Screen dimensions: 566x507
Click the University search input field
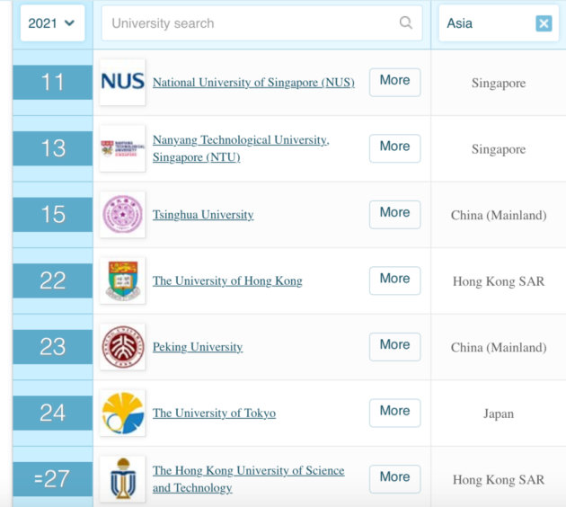(261, 23)
